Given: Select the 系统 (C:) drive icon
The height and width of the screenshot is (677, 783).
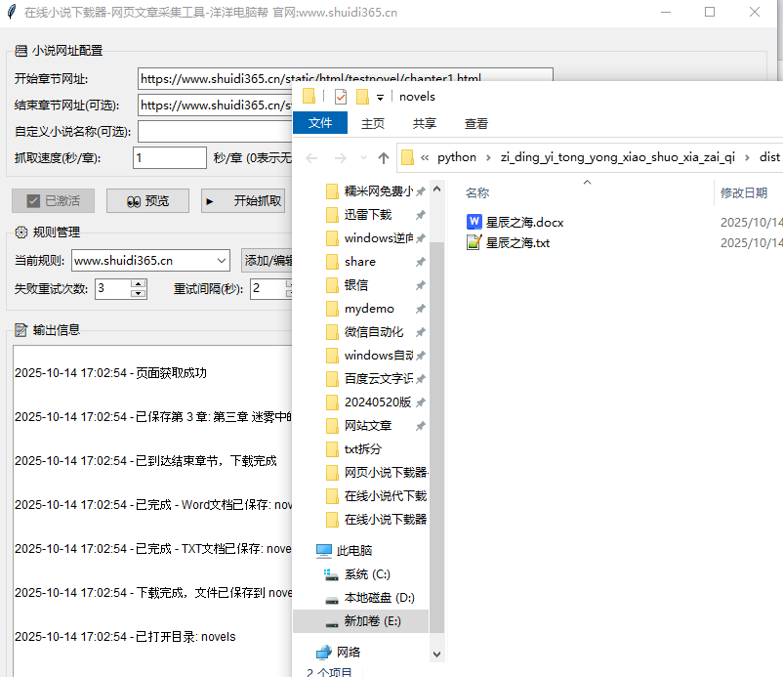Looking at the screenshot, I should [329, 574].
